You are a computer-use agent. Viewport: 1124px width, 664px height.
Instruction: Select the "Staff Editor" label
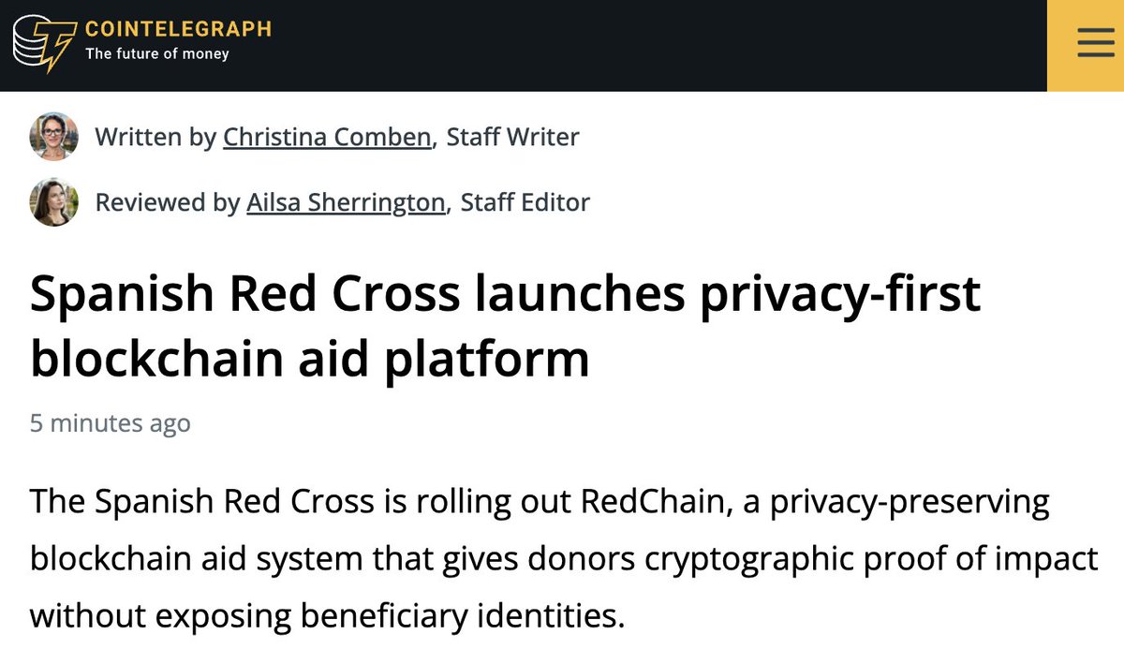pos(525,202)
